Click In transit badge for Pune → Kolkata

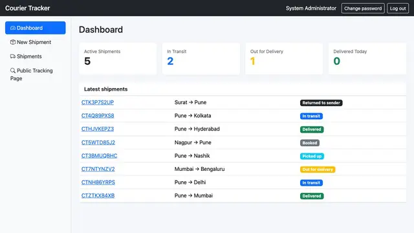click(x=311, y=116)
